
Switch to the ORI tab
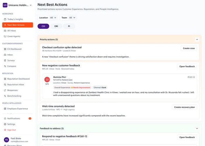pos(56,26)
